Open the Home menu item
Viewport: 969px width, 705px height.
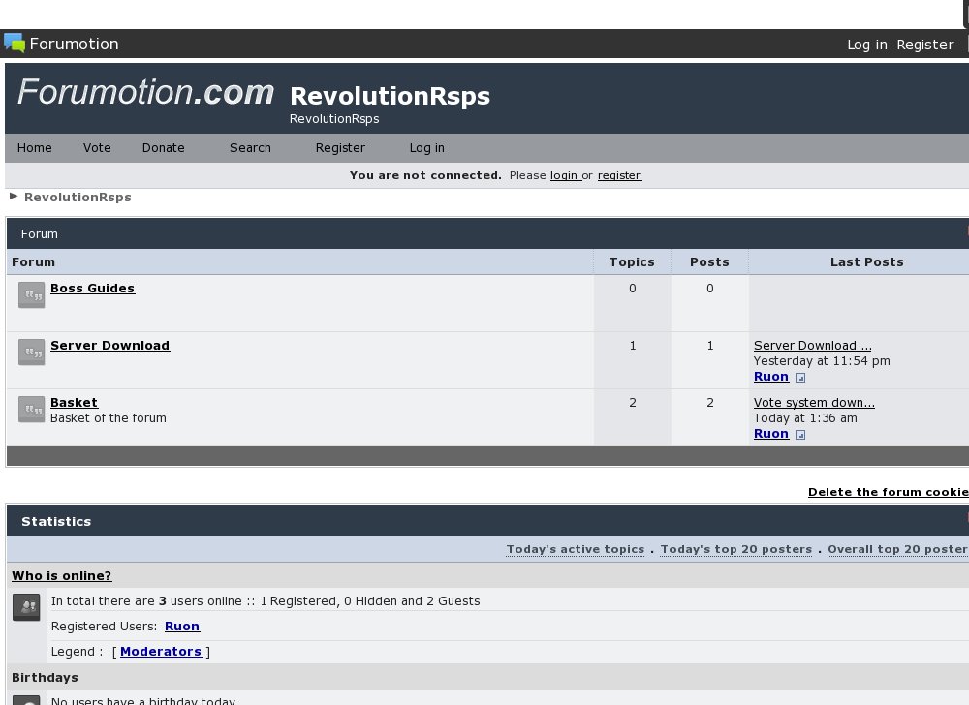35,148
